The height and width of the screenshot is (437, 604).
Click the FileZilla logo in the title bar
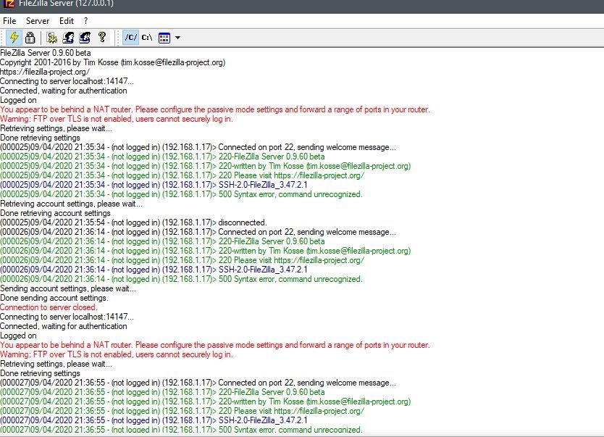9,4
